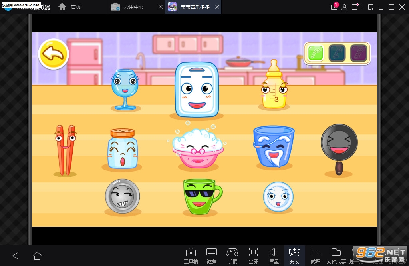Viewport: 409px width, 266px height.
Task: Tap the blue wine glass character
Action: [125, 88]
